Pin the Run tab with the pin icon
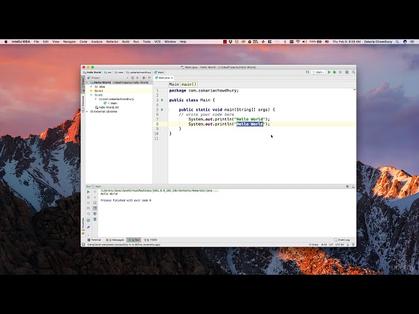Viewport: 419px width, 314px height. click(x=88, y=227)
